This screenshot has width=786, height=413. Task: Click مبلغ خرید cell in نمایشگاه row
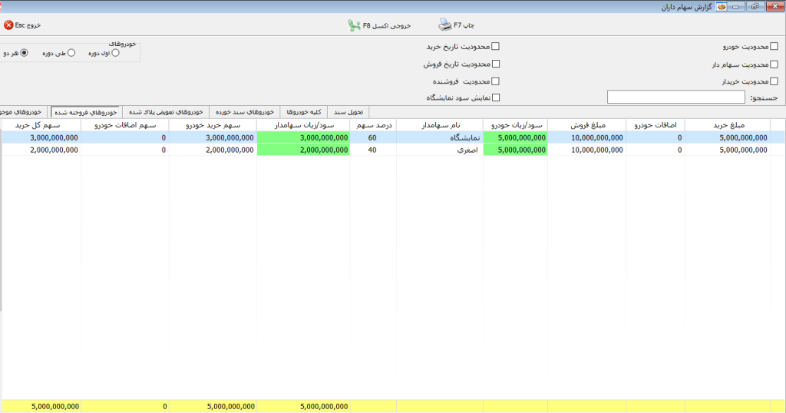pyautogui.click(x=728, y=137)
